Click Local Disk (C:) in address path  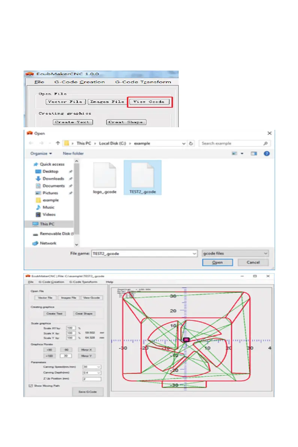(112, 143)
